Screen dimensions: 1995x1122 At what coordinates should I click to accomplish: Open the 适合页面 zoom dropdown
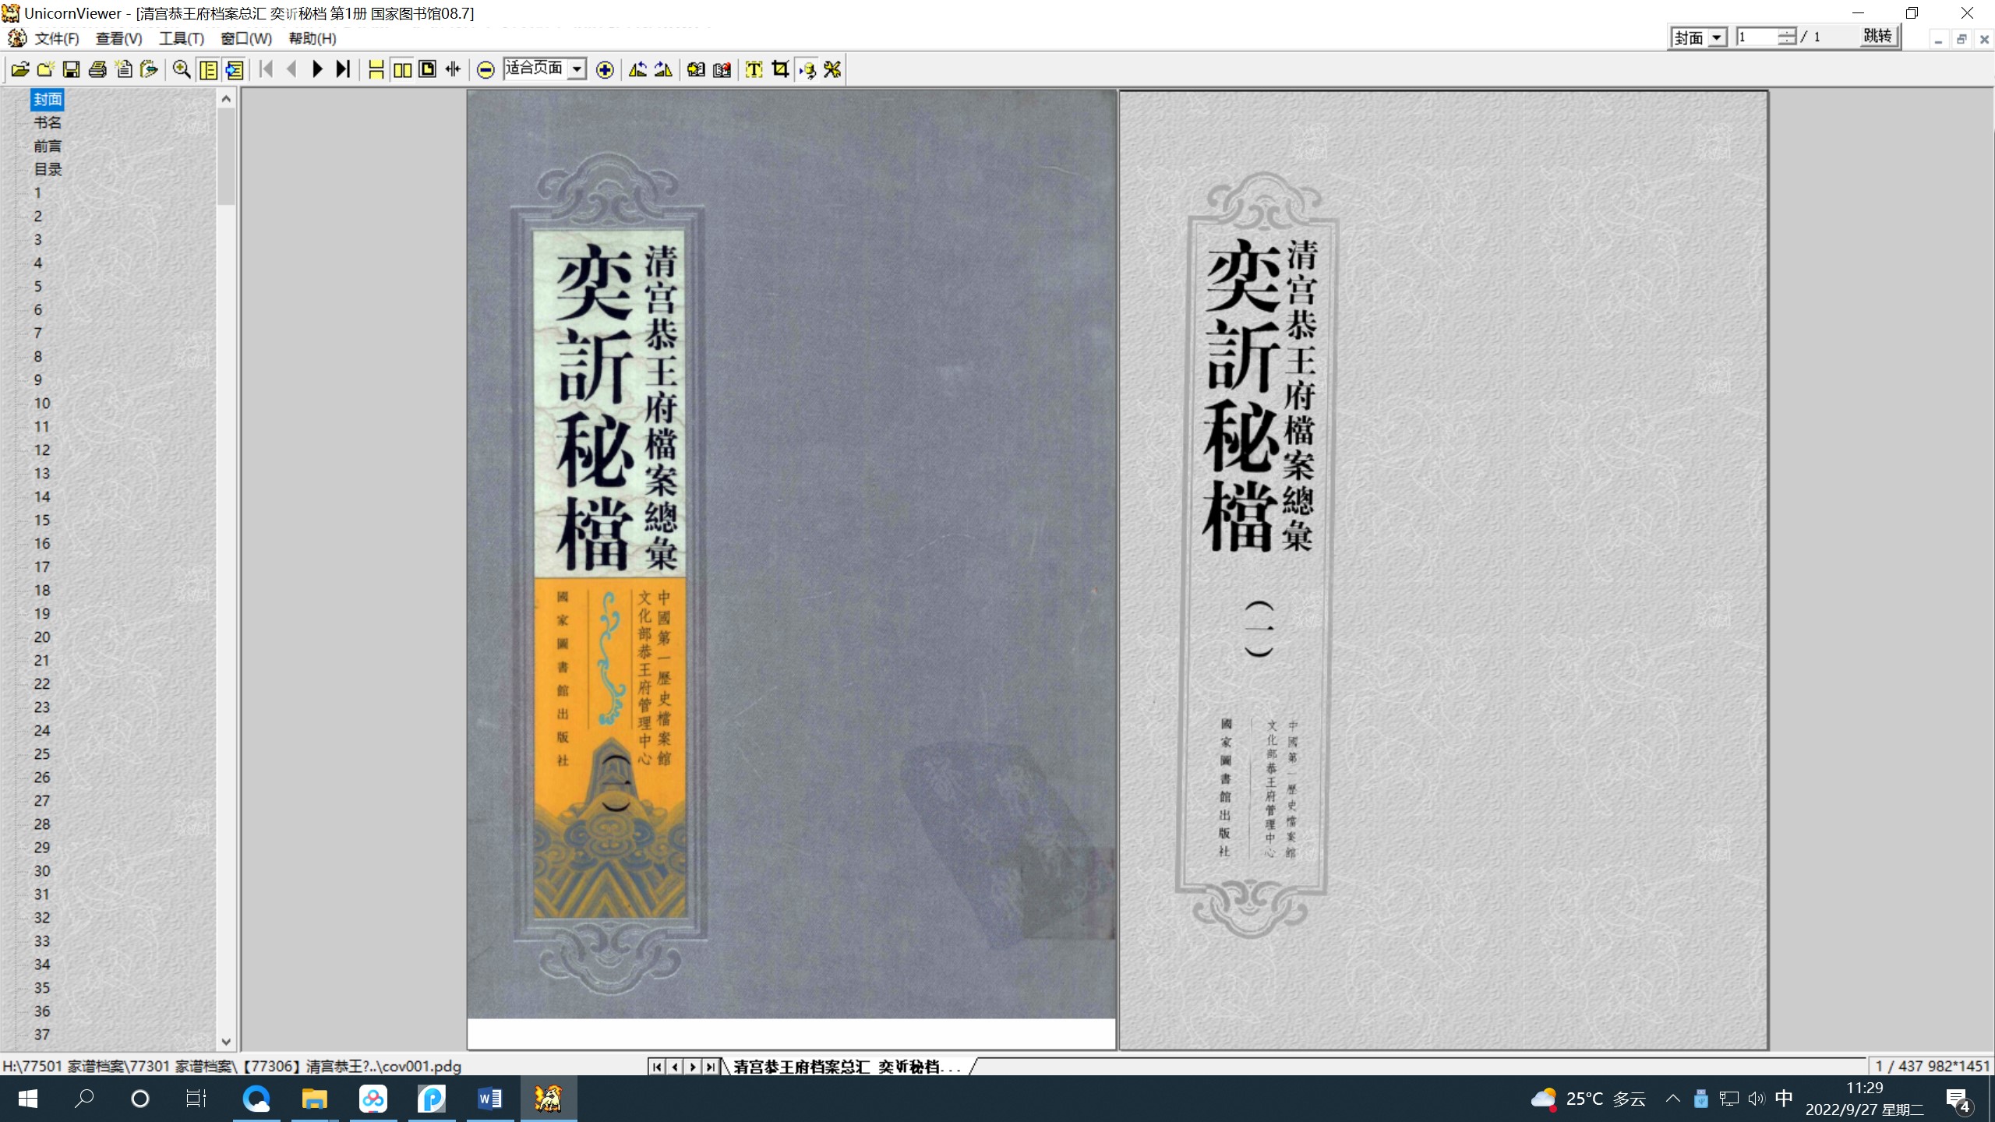click(577, 69)
